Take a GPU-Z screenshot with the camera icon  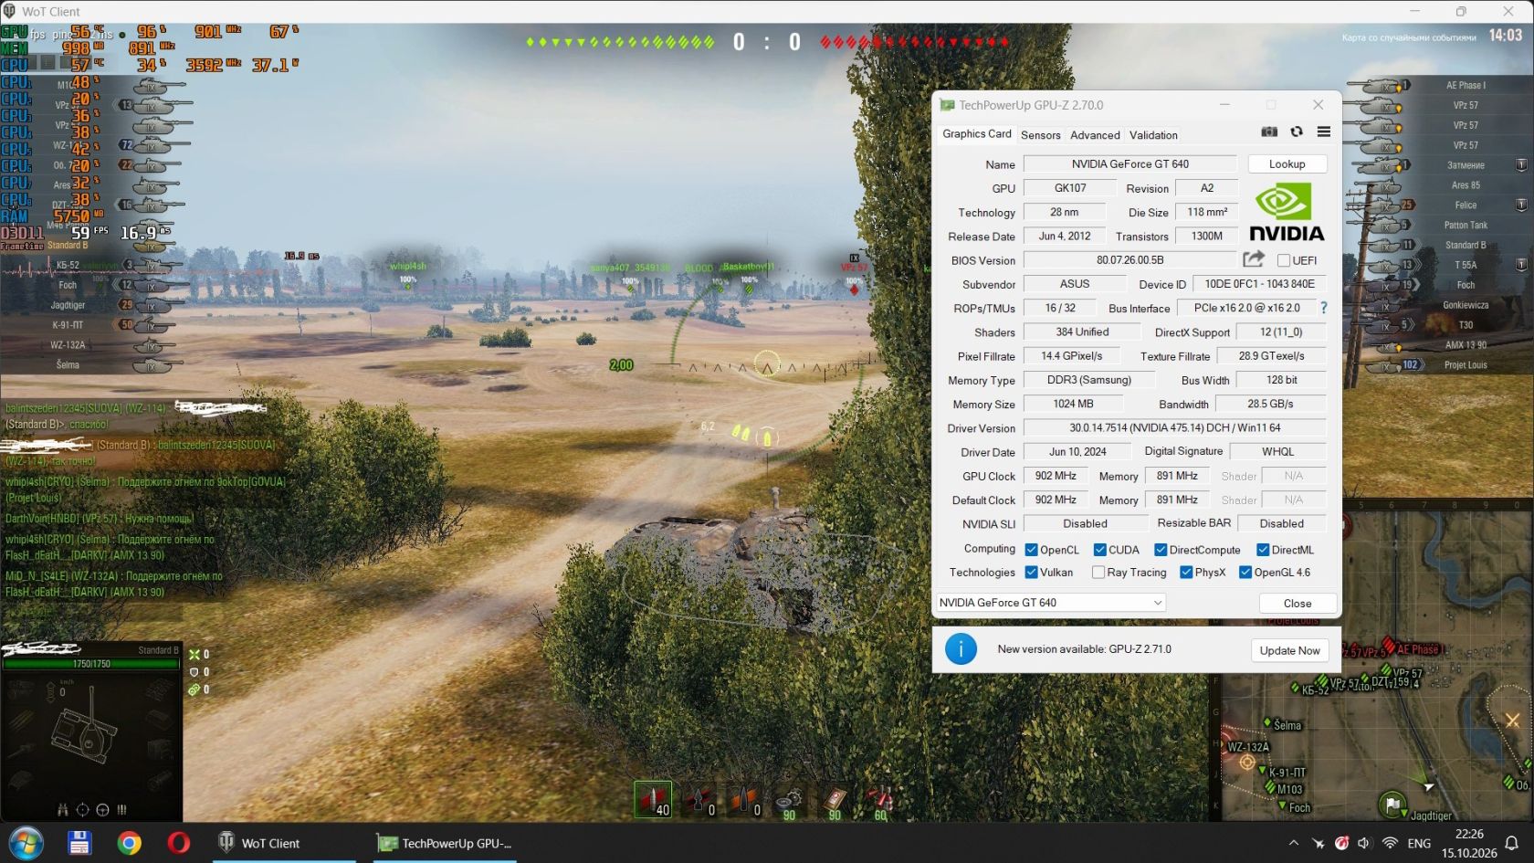click(1269, 132)
